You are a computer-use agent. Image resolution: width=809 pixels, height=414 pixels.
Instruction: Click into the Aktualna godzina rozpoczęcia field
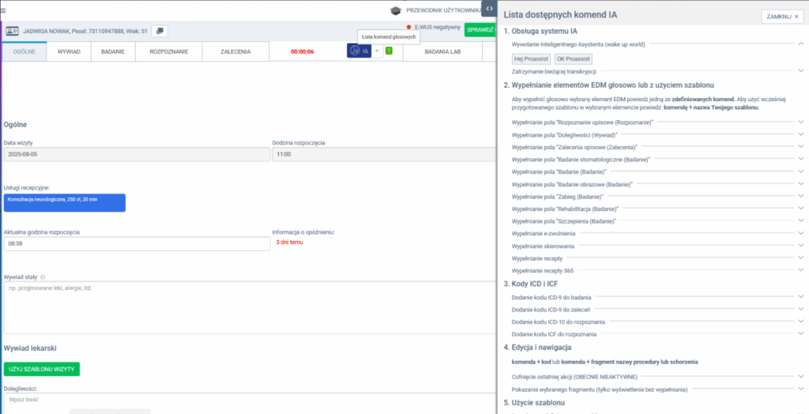point(137,244)
